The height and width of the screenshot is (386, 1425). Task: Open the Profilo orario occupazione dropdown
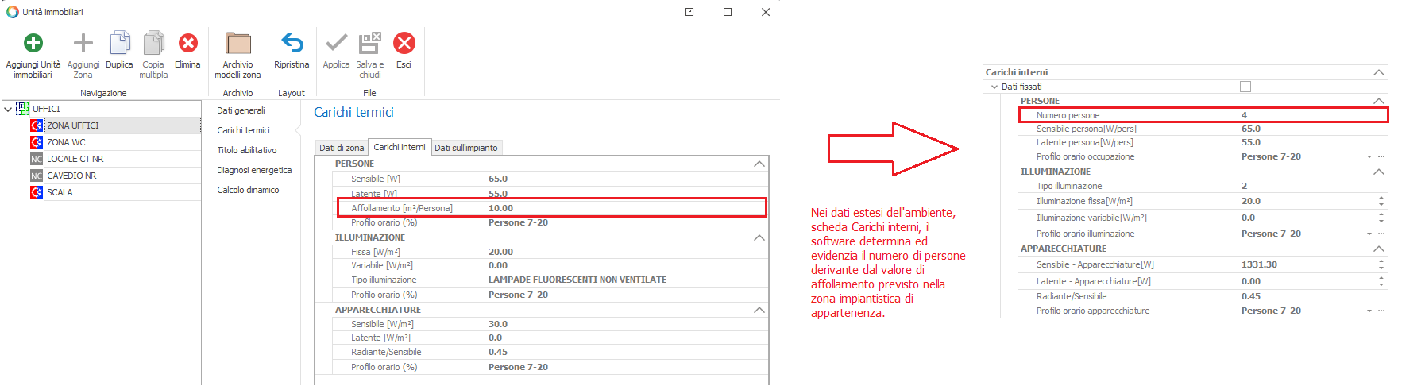click(x=1369, y=157)
